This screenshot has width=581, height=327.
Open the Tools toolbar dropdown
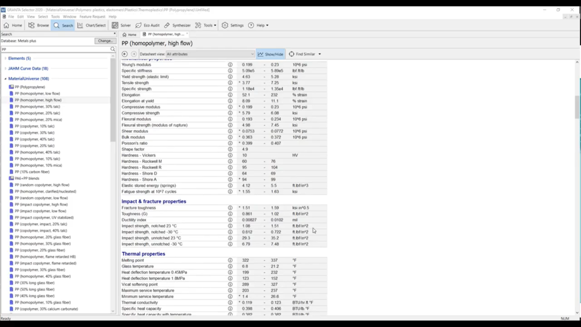pos(206,25)
